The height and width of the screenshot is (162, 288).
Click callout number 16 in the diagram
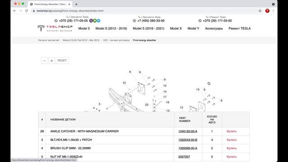pyautogui.click(x=167, y=102)
